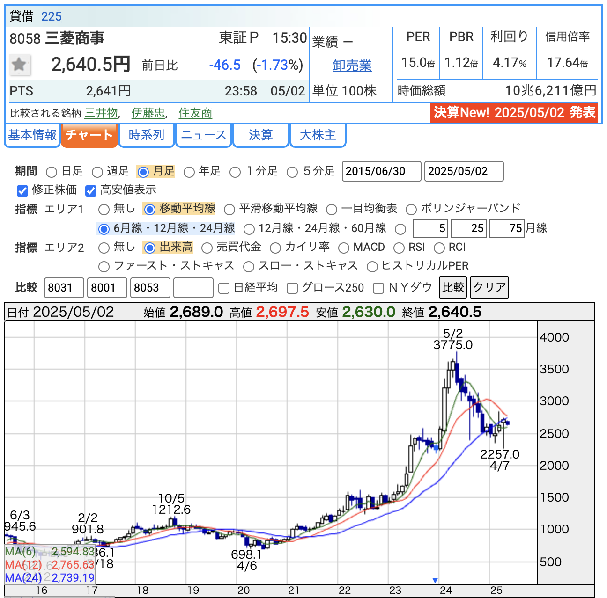
Task: Click MA(24) 2,739.19 legend value
Action: click(x=73, y=578)
